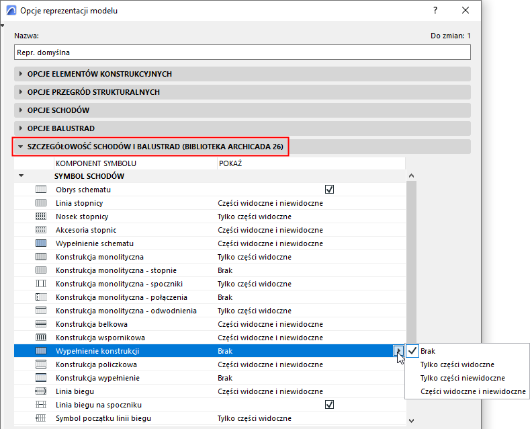Click Nosek stopnicy show value
The width and height of the screenshot is (530, 429).
click(x=255, y=217)
